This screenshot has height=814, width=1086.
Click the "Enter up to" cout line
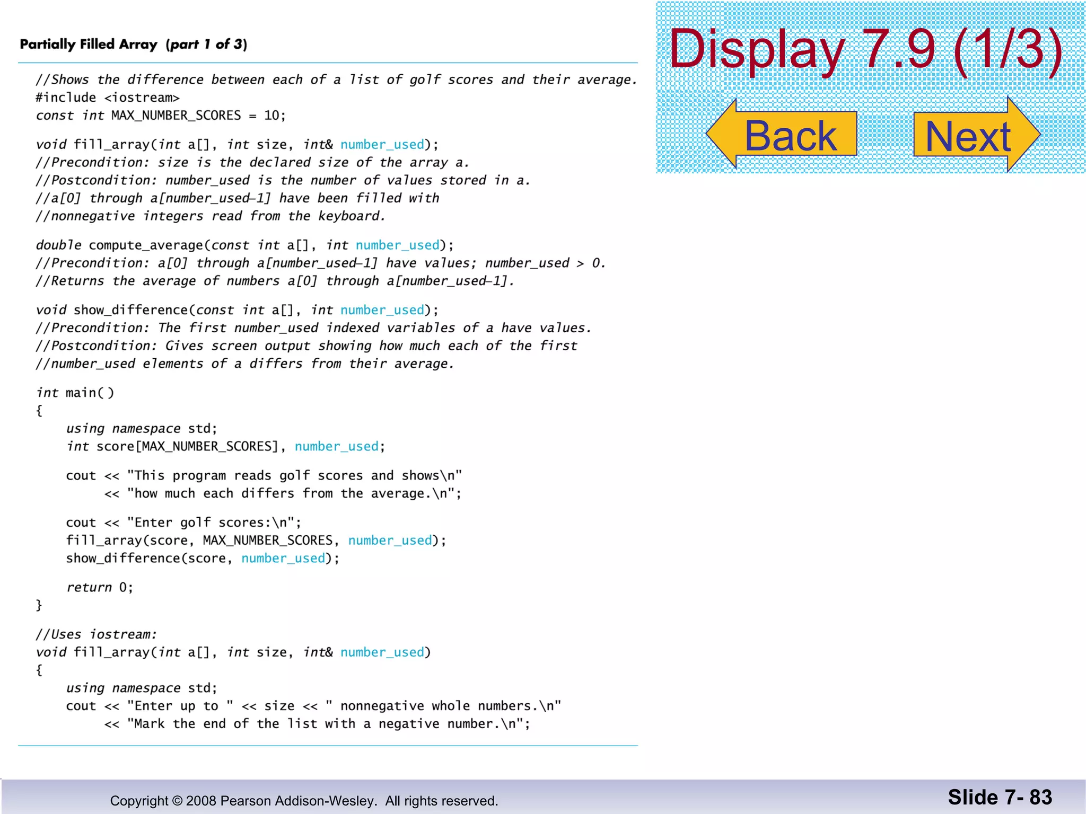coord(313,706)
